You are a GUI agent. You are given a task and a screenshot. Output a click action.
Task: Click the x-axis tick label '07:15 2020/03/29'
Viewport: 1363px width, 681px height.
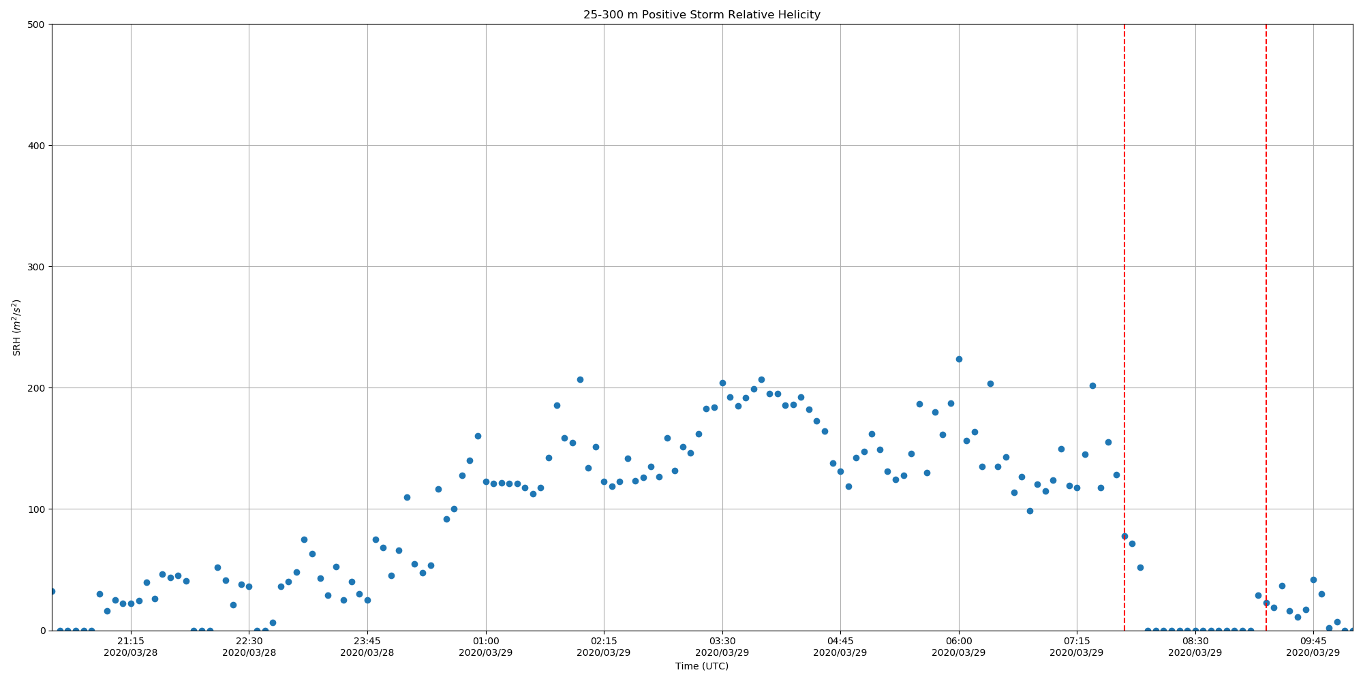click(x=1077, y=646)
